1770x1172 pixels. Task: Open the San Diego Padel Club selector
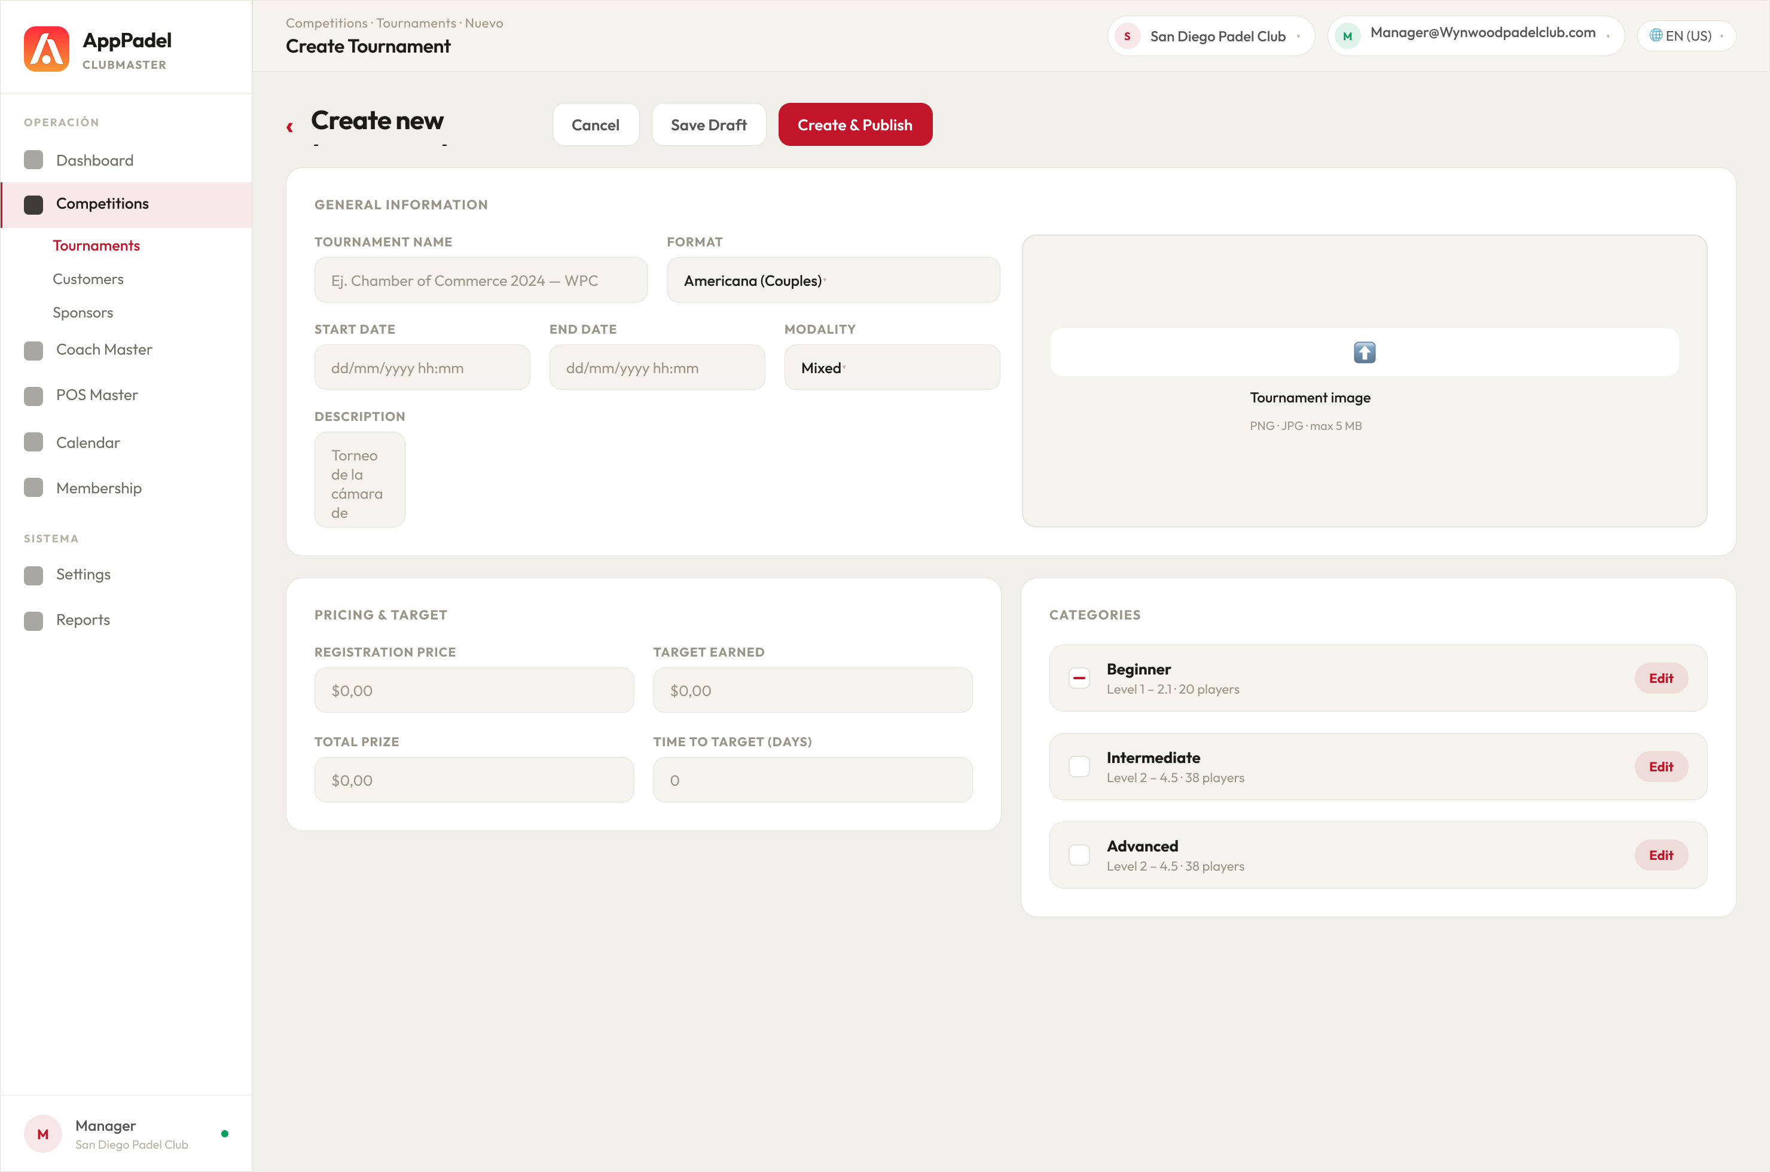pos(1210,36)
